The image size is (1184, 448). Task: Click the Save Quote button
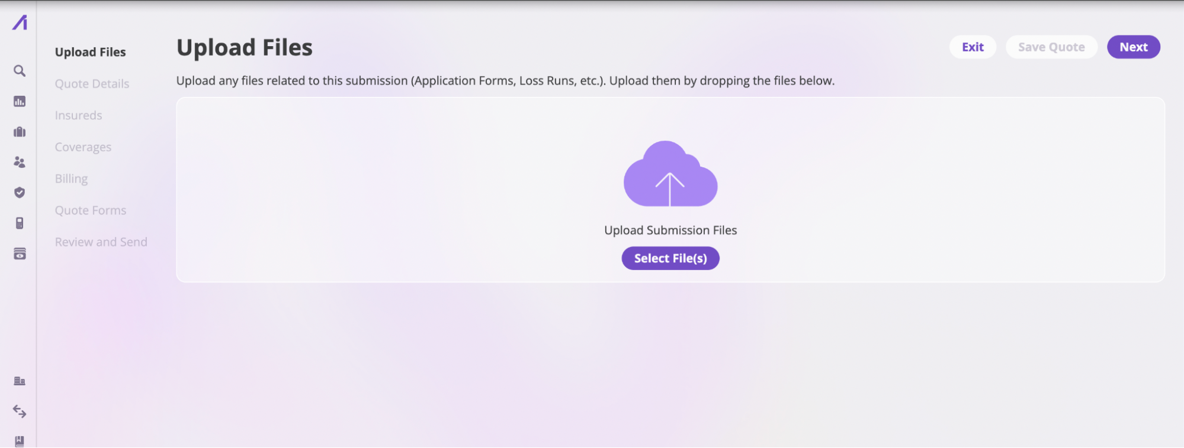click(1051, 47)
